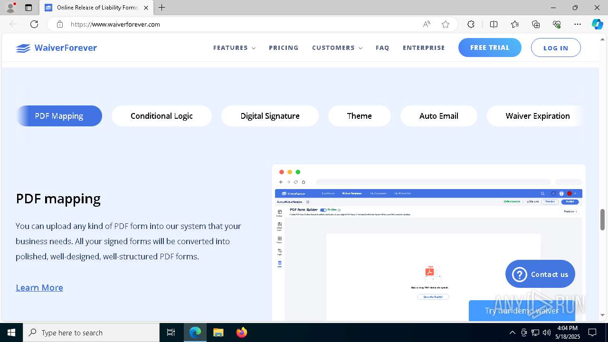
Task: Show hidden system tray icons
Action: point(512,332)
